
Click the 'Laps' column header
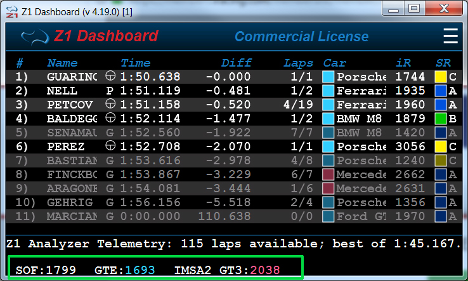point(298,63)
